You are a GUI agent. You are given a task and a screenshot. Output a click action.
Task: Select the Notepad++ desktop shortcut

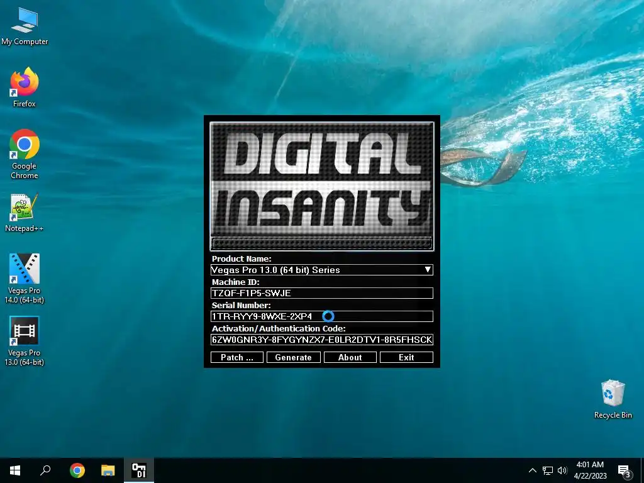tap(25, 213)
